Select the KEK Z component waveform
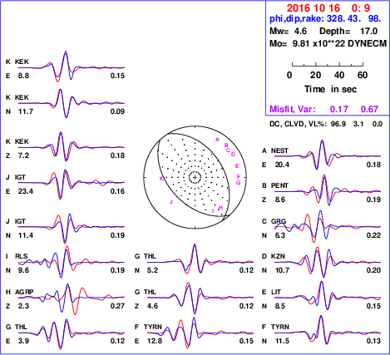 point(72,147)
